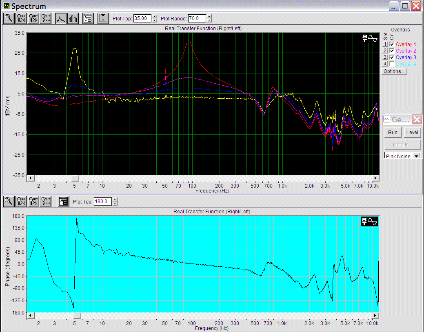This screenshot has width=424, height=332.
Task: Increase Plot Top value with up arrow
Action: coord(154,16)
